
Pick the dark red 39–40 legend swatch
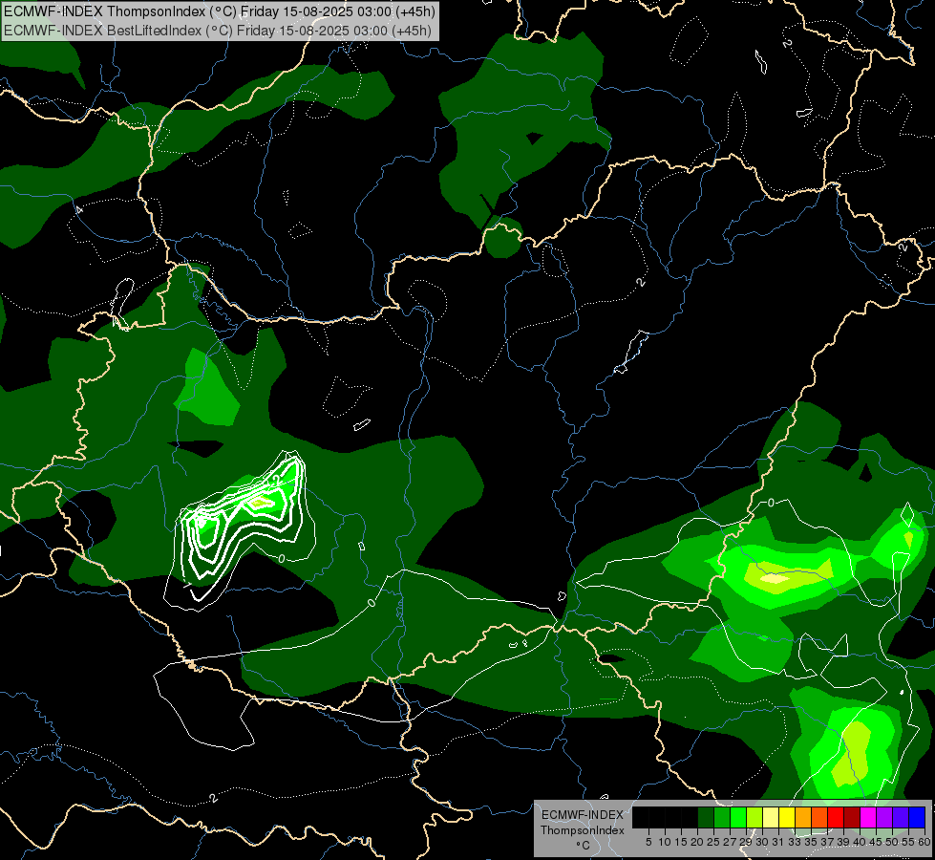click(852, 817)
